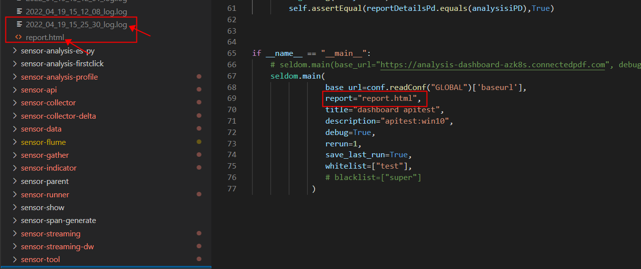Click the HTML file icon beside report.html

pos(19,37)
